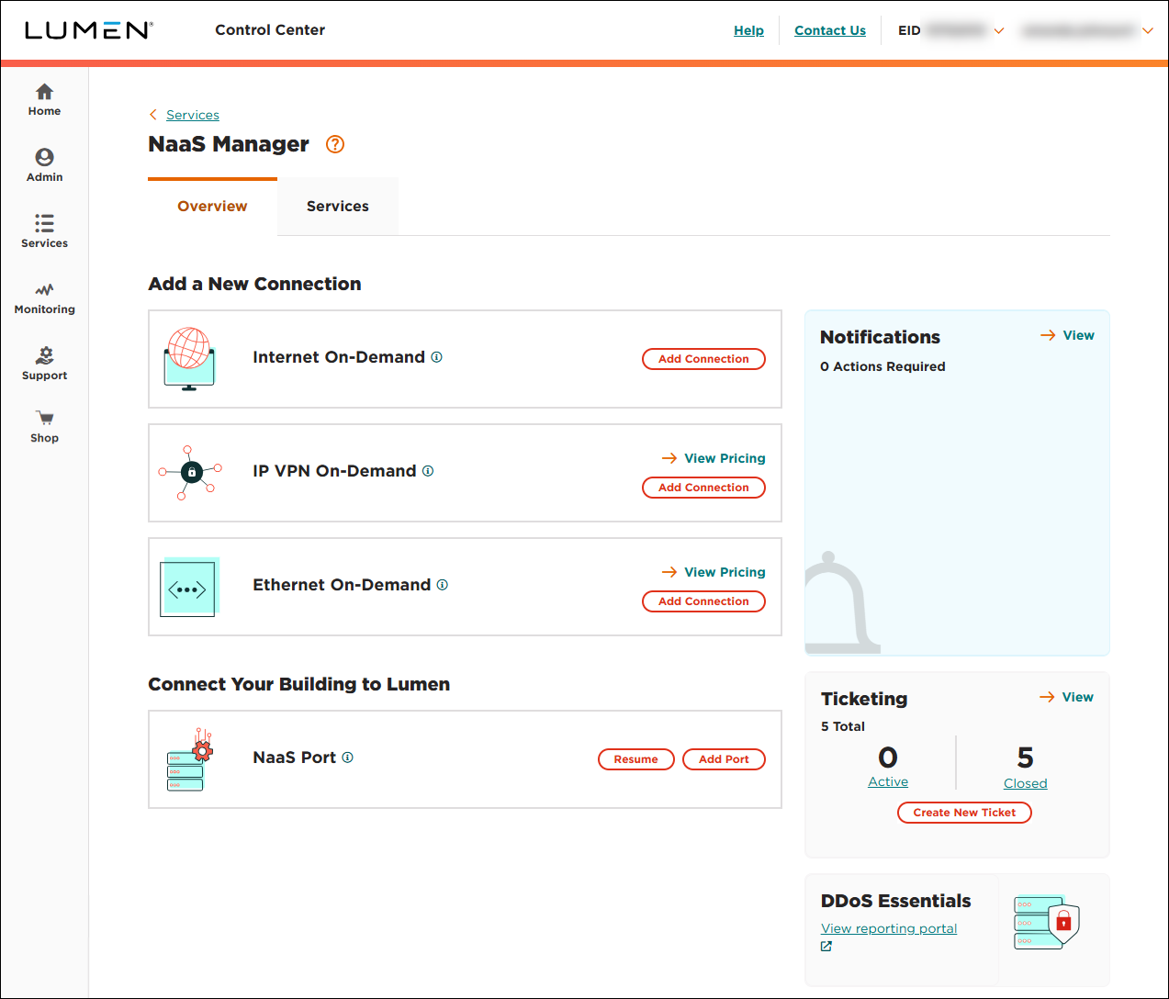
Task: Switch to the Overview tab
Action: pos(212,207)
